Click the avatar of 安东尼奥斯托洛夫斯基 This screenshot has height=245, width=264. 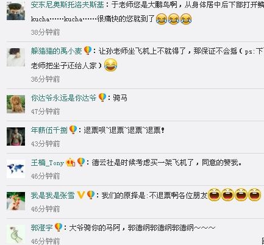pos(16,11)
